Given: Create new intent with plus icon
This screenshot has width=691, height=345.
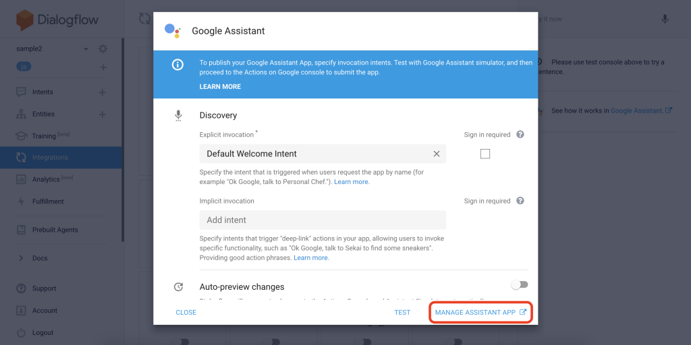Looking at the screenshot, I should 103,92.
